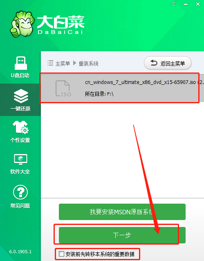Close the DaBaiCai window
The image size is (204, 261).
pos(198,4)
